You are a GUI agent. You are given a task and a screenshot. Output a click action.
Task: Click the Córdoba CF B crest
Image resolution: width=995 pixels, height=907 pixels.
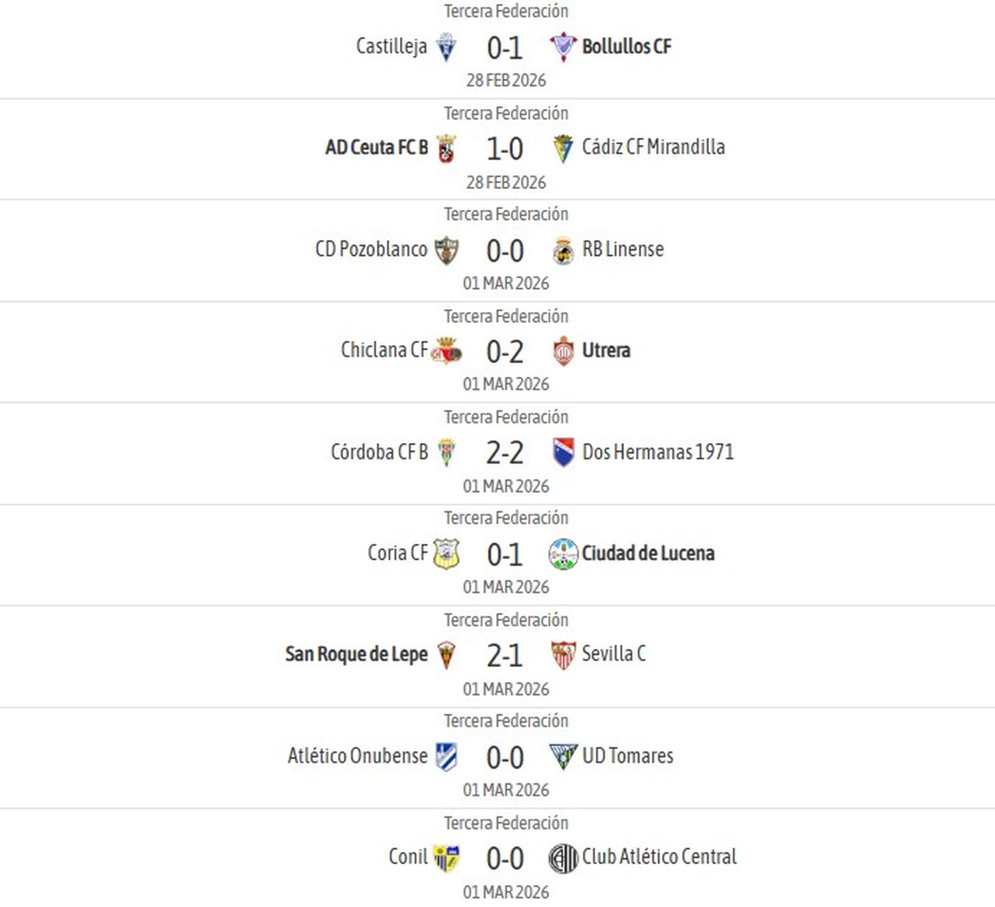[x=445, y=451]
